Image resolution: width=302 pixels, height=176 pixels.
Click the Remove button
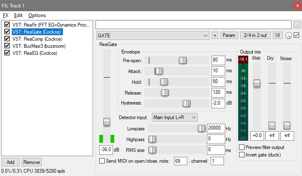tap(32, 162)
